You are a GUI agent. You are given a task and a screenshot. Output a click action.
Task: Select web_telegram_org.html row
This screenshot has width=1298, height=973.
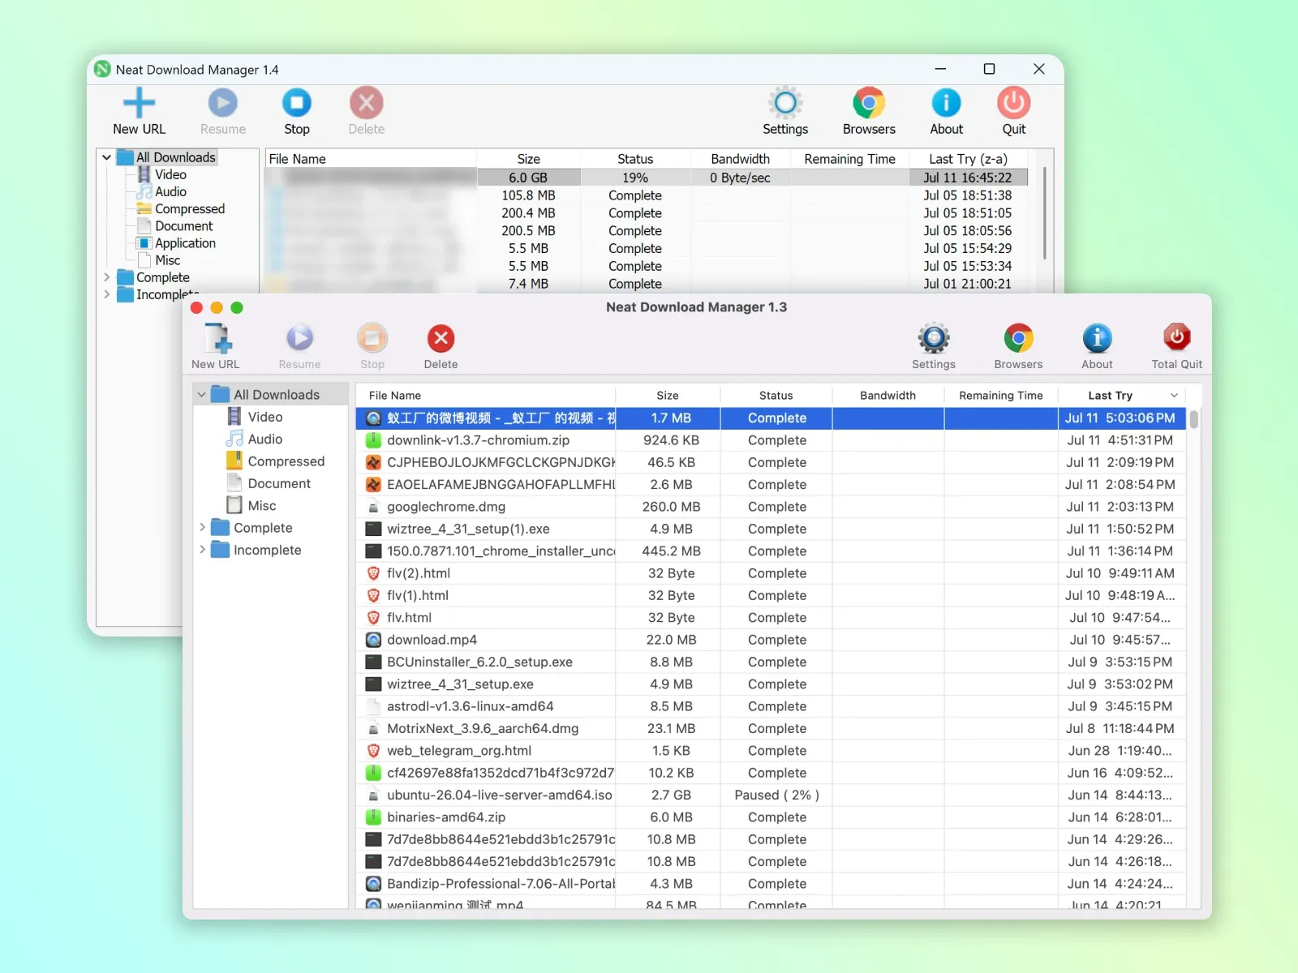771,751
